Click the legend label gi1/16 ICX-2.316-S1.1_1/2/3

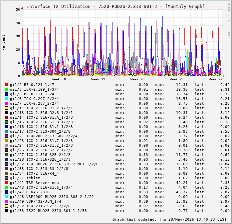41,127
